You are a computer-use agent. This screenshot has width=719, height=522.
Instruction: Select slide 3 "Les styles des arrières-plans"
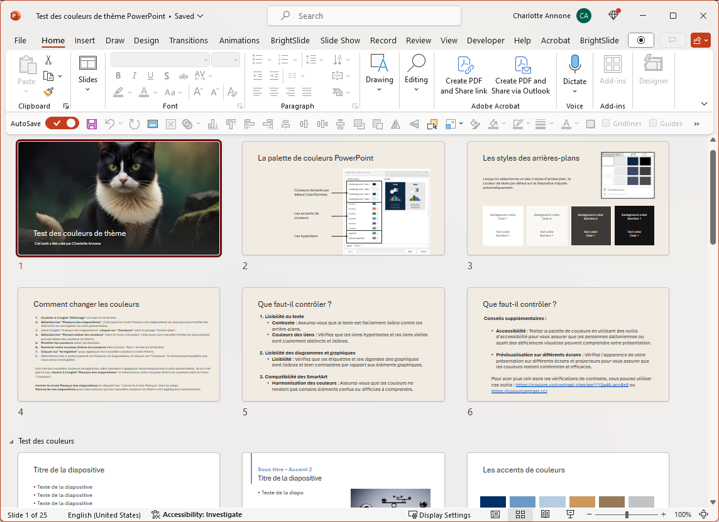click(x=568, y=198)
